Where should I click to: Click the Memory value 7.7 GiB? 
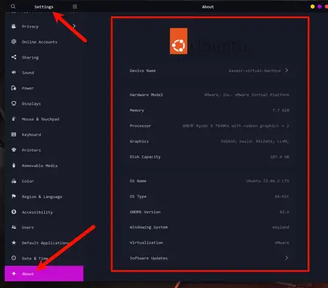point(281,110)
